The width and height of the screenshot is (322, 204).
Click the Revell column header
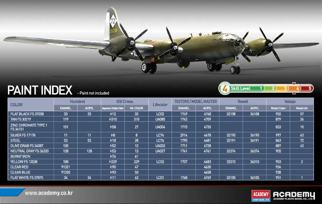[x=243, y=102]
